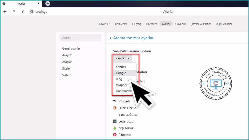Open Sistem section
Image resolution: width=249 pixels, height=140 pixels.
click(x=67, y=75)
